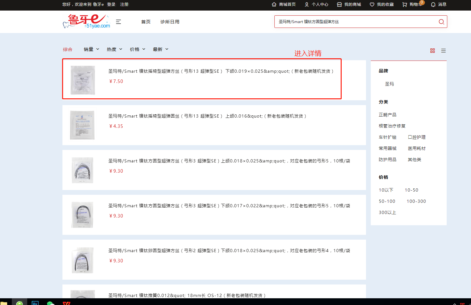The width and height of the screenshot is (471, 305).
Task: Show hidden system tray icons chevron
Action: [x=454, y=303]
